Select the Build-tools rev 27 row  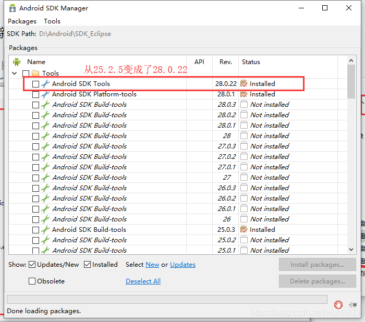(x=178, y=178)
